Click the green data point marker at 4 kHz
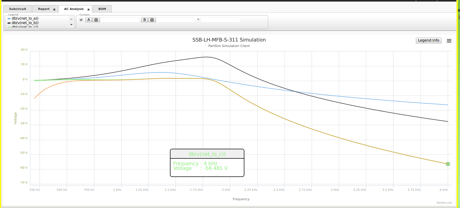The width and height of the screenshot is (460, 208). 448,164
